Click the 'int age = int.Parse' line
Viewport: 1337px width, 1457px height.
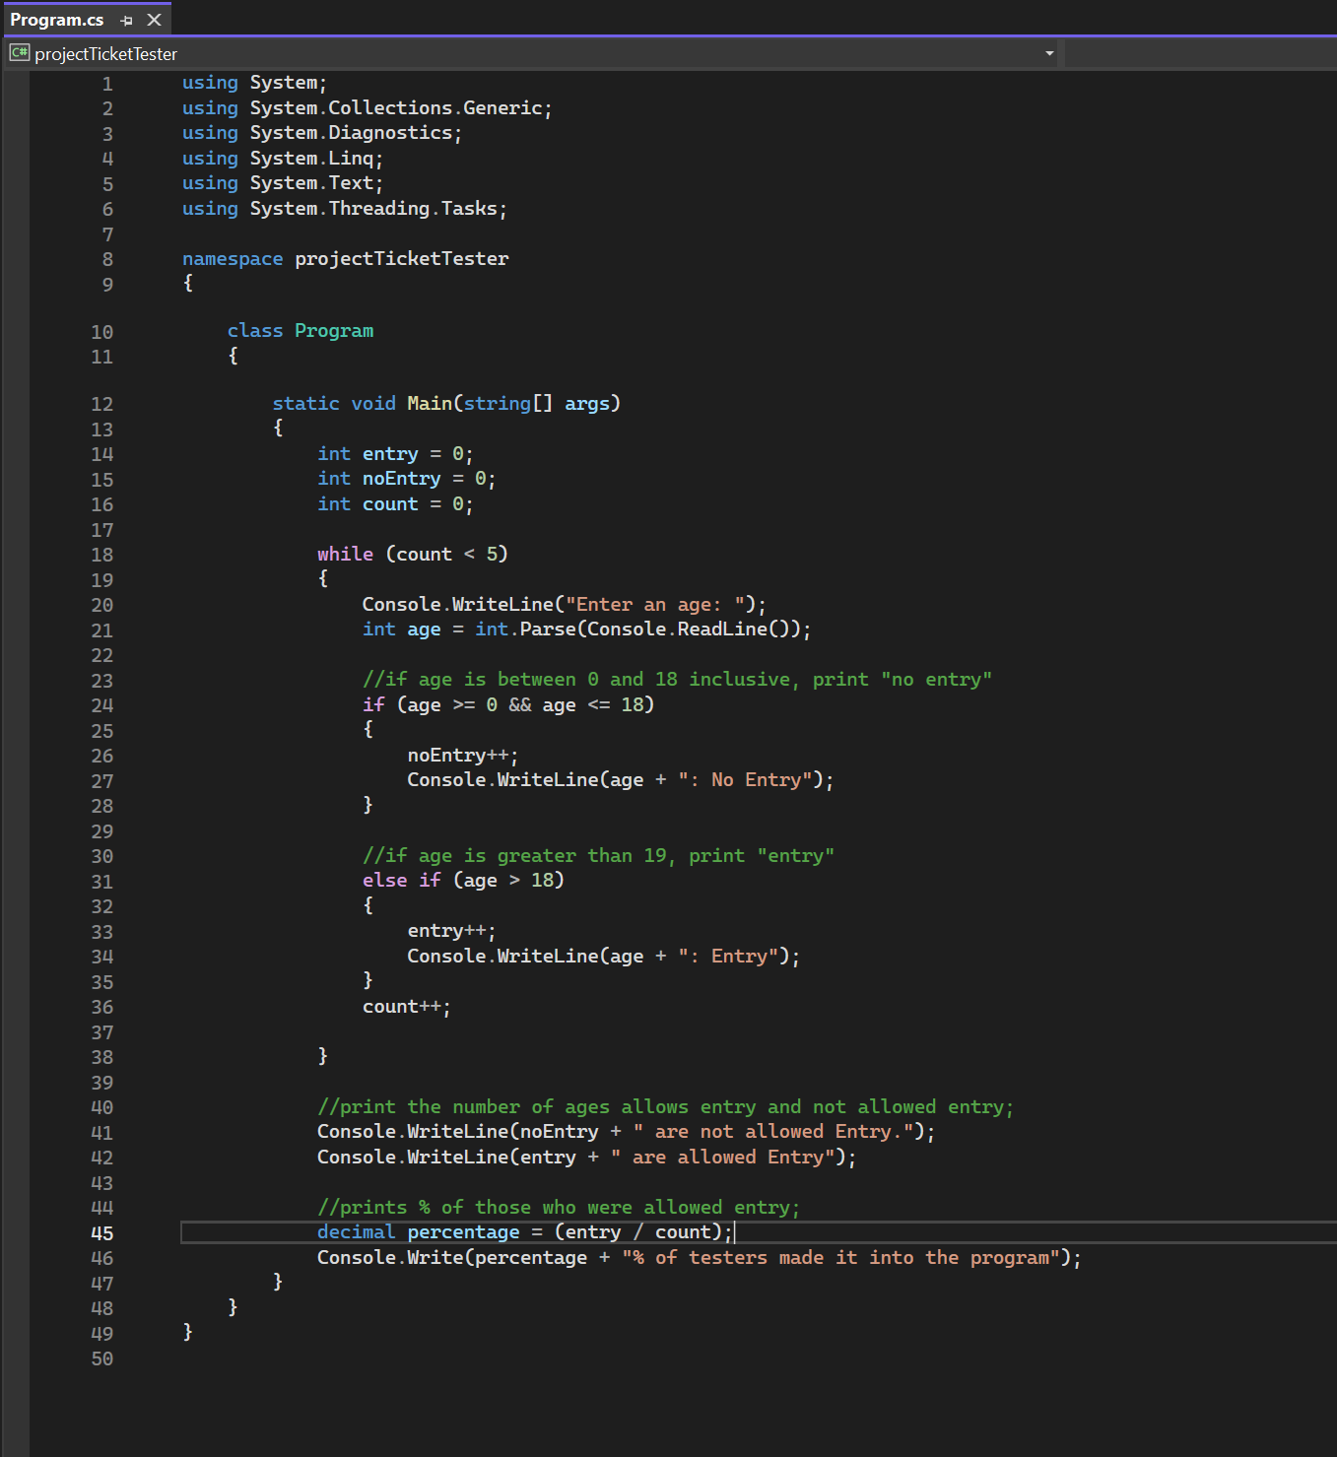[x=586, y=629]
